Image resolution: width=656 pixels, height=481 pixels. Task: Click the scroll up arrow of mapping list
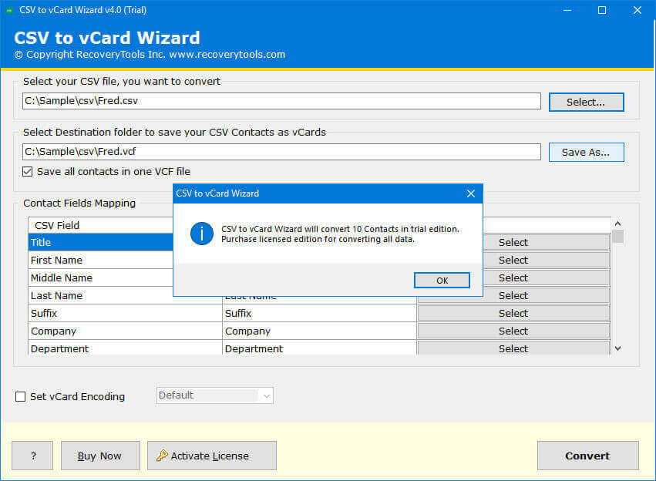tap(617, 224)
